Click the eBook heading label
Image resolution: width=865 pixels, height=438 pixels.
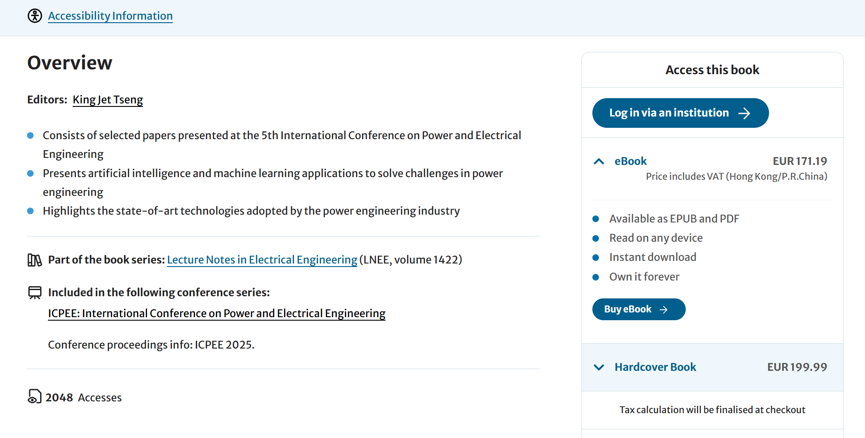coord(630,161)
